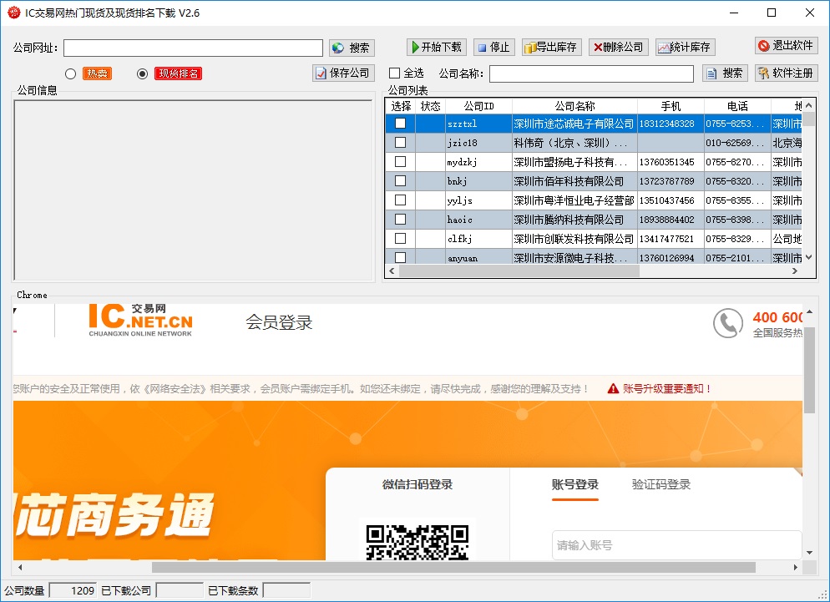The height and width of the screenshot is (602, 830).
Task: Search company name with document search button
Action: coord(725,73)
